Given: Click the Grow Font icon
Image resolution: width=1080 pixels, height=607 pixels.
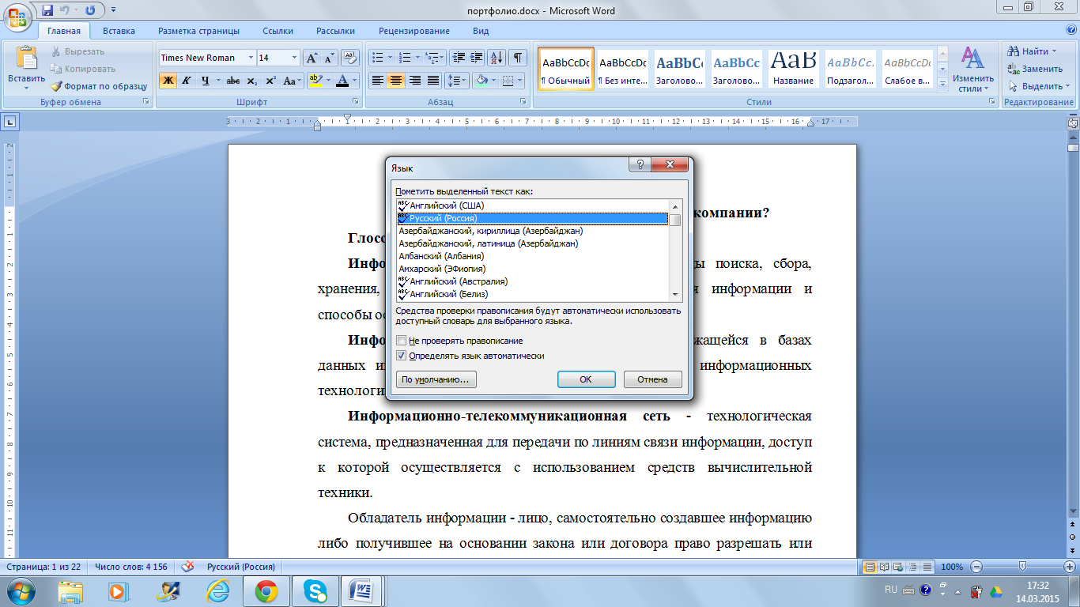Looking at the screenshot, I should click(312, 58).
